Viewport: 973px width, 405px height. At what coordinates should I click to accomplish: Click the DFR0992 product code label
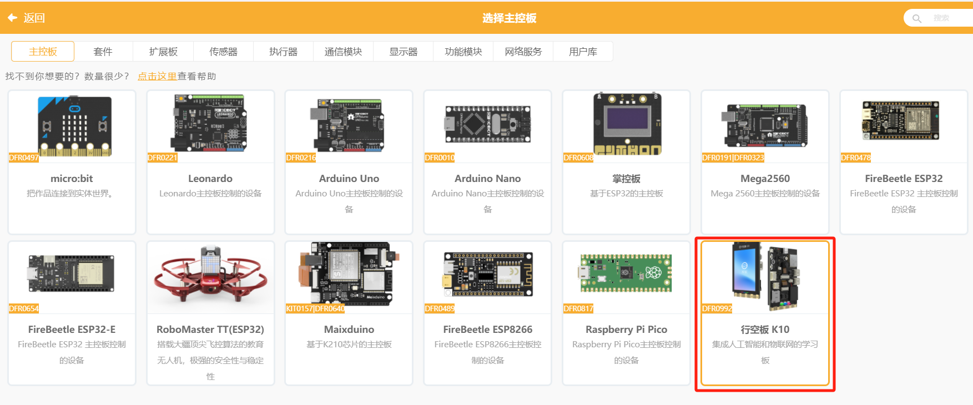coord(717,308)
